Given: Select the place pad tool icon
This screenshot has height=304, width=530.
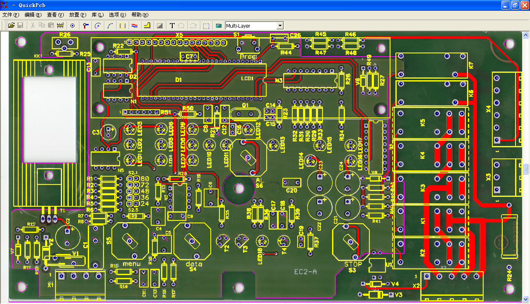Looking at the screenshot, I should coord(72,26).
